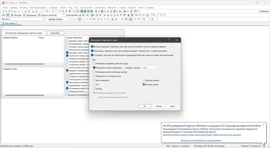Open Undo history dropdown arrow
The width and height of the screenshot is (270, 148).
(x=50, y=11)
